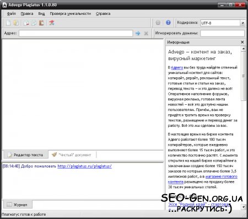Screen dimensions: 248x219
Task: Expand the Кодировка UTF-8 dropdown
Action: 242,23
